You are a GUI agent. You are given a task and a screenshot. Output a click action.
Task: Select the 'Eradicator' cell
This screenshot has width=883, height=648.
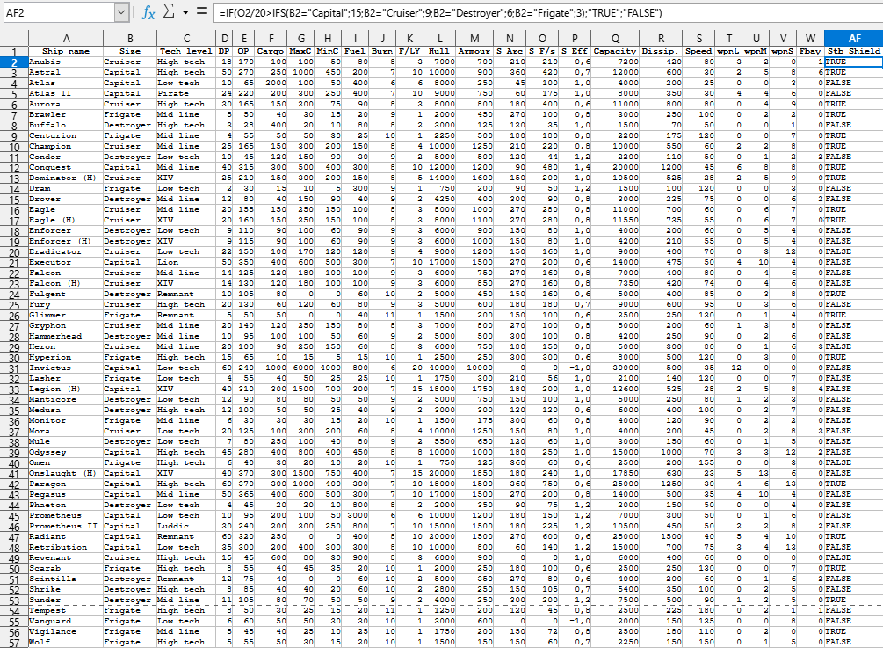click(66, 251)
